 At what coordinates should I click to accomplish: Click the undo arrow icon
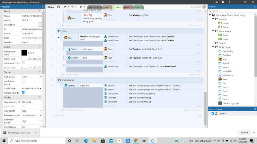(x=65, y=7)
